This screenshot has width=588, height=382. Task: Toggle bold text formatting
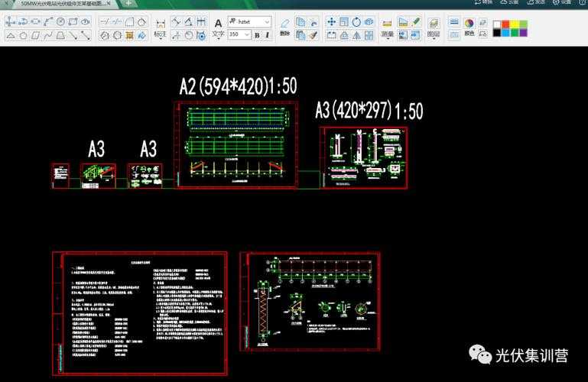pyautogui.click(x=256, y=34)
